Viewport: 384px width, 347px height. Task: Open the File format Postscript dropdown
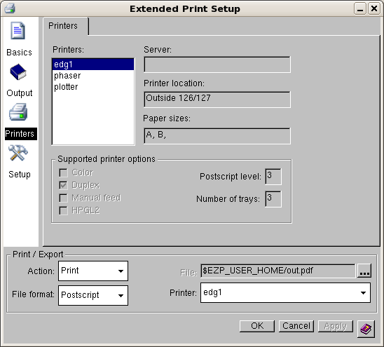(93, 295)
